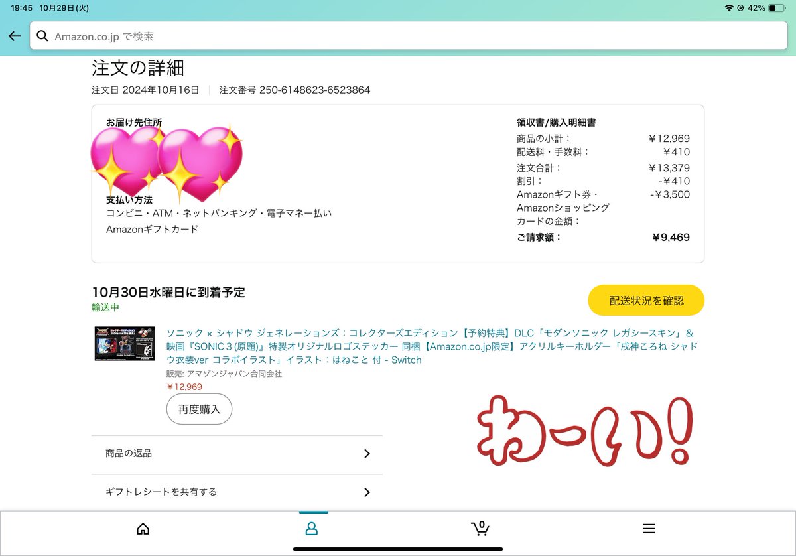Screen dimensions: 796x556
Task: Open the Home tab icon
Action: pyautogui.click(x=143, y=529)
